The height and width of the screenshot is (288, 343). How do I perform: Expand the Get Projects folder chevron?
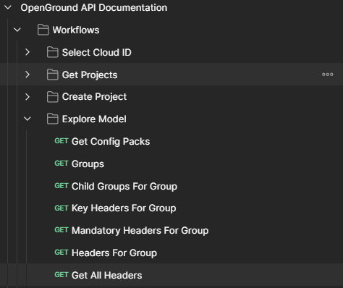(27, 75)
